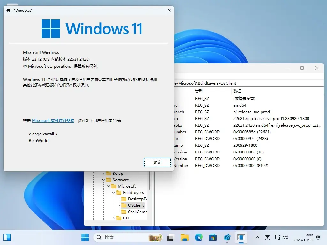
Task: Expand the CTF registry key
Action: [113, 218]
